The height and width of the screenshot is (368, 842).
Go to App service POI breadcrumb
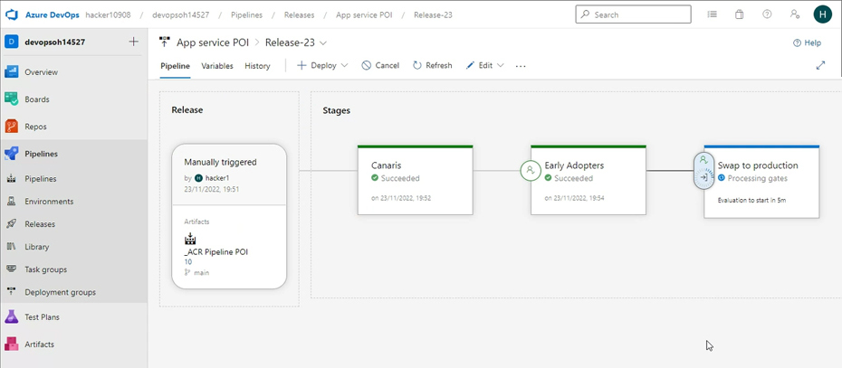click(364, 15)
